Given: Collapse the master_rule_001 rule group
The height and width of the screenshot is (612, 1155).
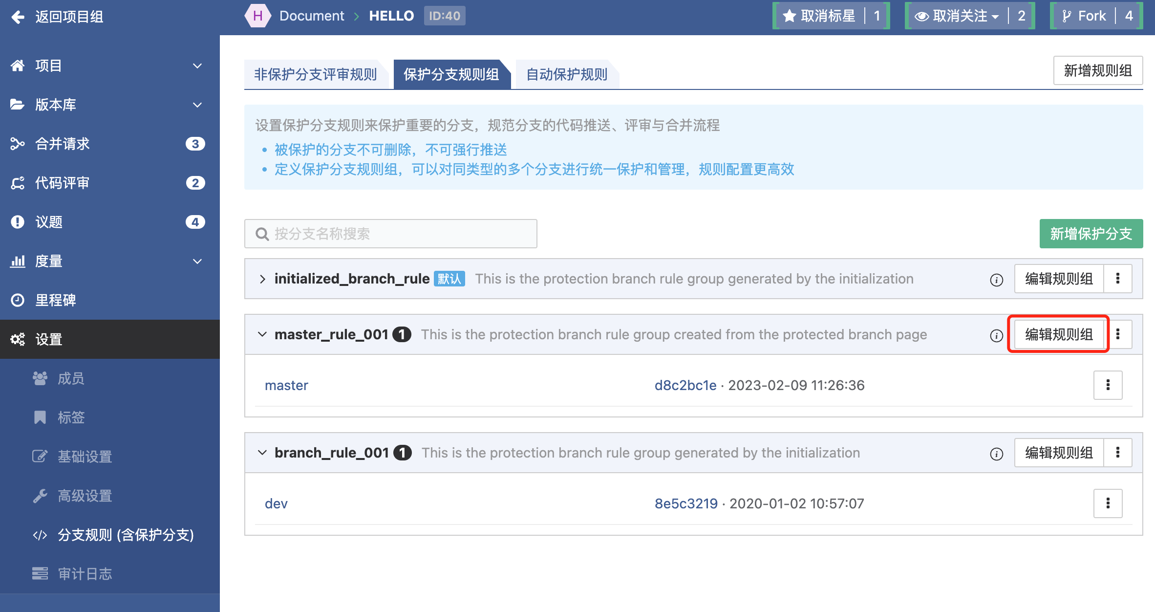Looking at the screenshot, I should pos(262,334).
